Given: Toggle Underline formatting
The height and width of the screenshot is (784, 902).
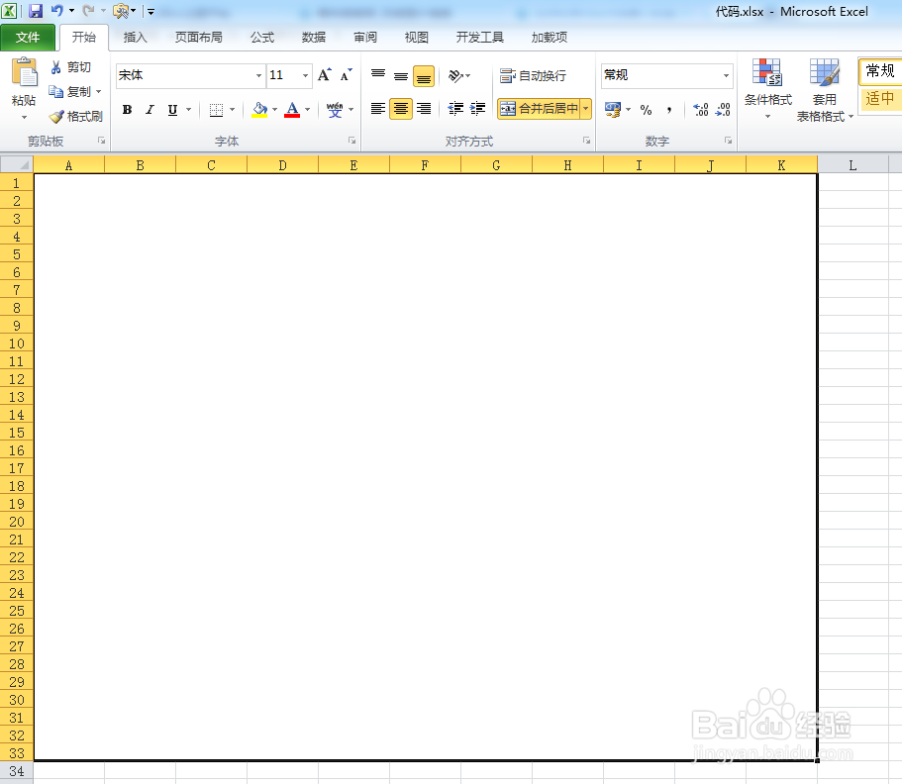Looking at the screenshot, I should coord(172,109).
